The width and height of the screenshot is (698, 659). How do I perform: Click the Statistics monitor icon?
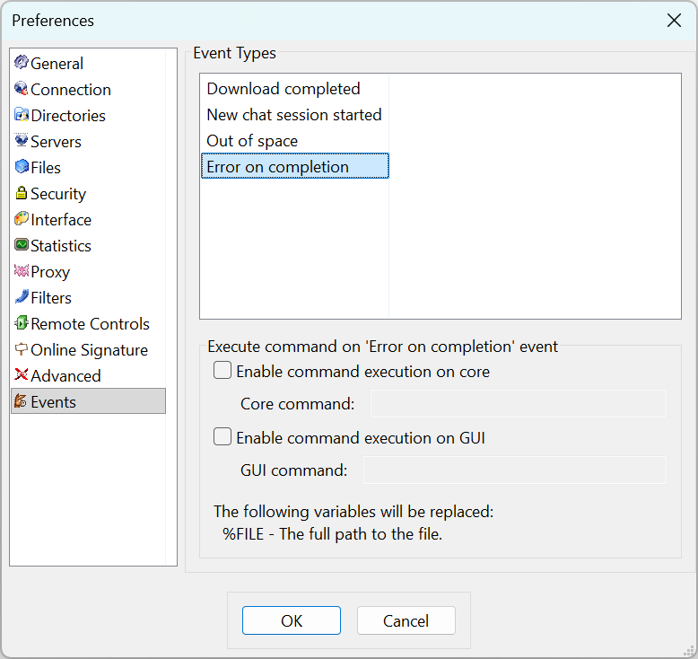[21, 244]
